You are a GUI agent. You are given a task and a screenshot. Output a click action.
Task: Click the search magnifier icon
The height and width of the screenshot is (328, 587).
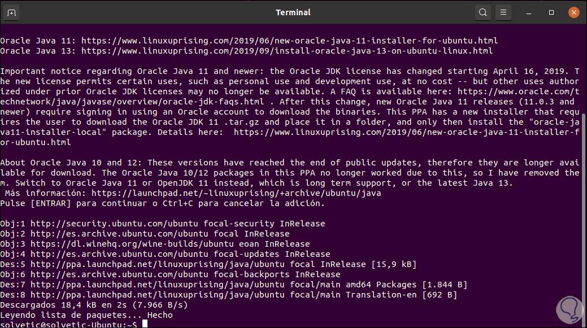(x=482, y=12)
